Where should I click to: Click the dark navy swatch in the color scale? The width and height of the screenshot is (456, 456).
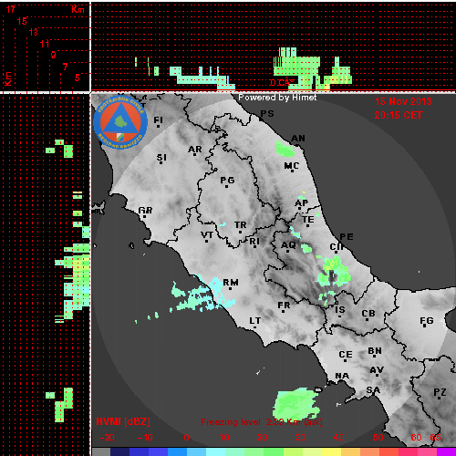[x=120, y=451]
